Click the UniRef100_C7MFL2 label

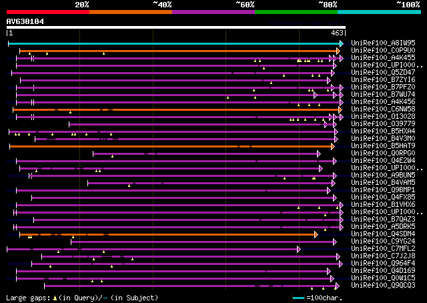(383, 249)
